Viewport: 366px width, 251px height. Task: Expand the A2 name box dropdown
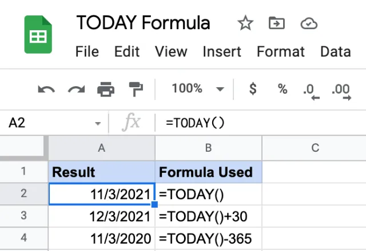[98, 123]
